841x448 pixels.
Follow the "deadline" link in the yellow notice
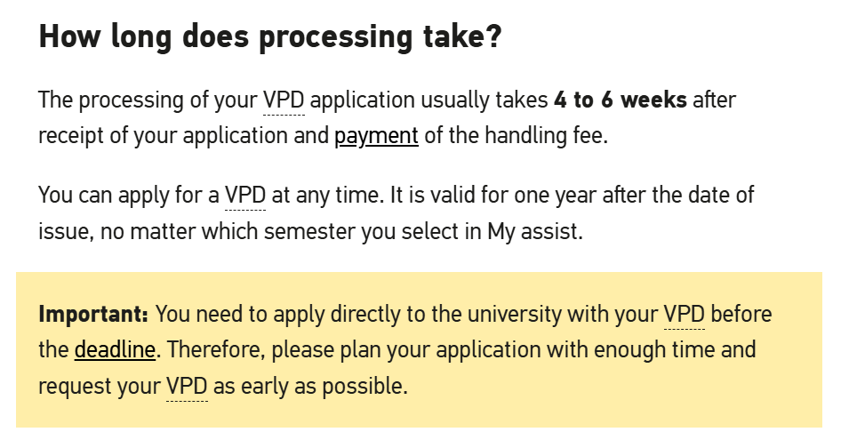115,349
